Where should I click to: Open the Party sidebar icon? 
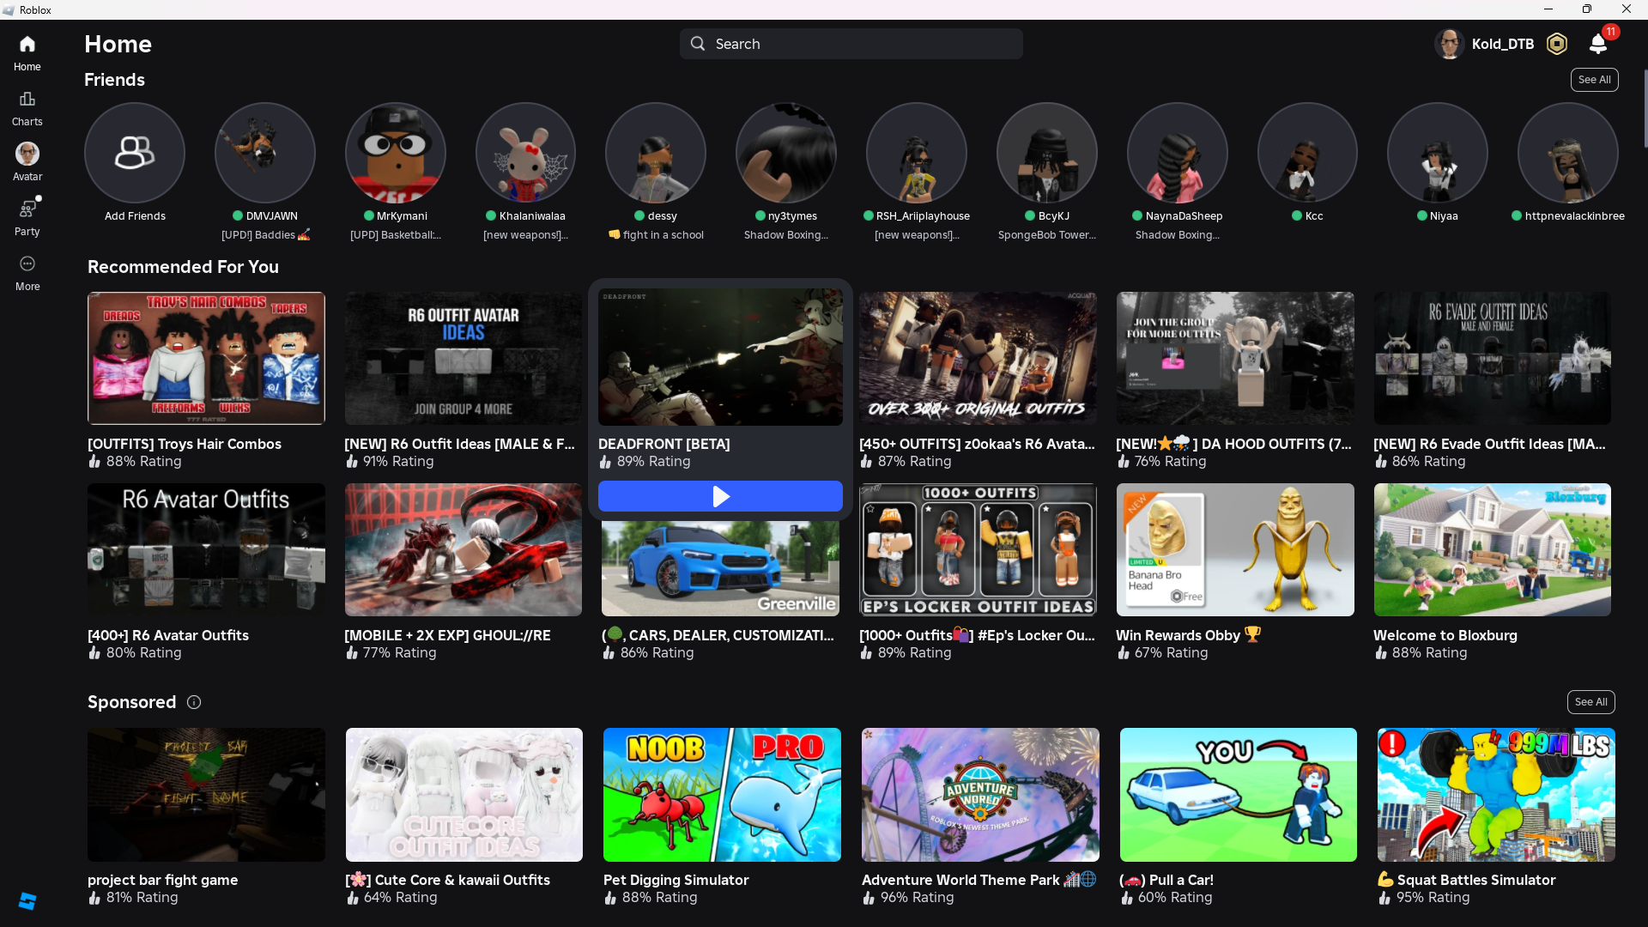tap(27, 209)
